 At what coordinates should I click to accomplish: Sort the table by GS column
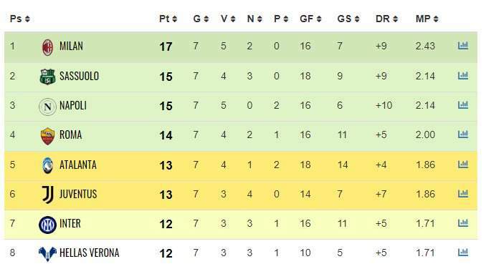(348, 19)
